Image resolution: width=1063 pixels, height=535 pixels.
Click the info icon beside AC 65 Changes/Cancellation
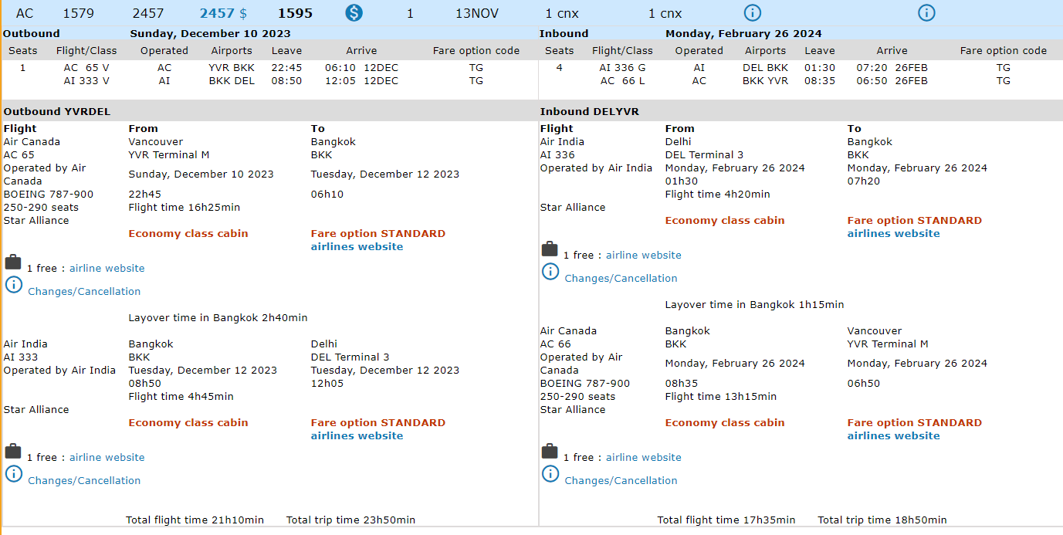[x=14, y=285]
